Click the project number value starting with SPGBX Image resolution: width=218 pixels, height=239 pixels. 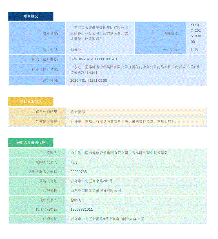coord(196,33)
